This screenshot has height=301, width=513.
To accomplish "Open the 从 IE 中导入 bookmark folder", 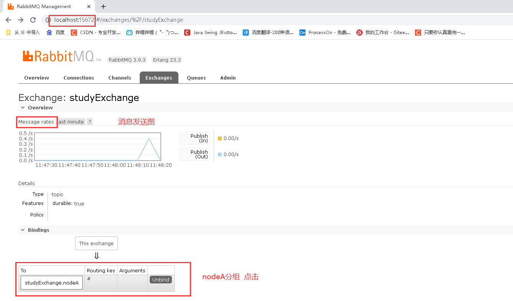I will pyautogui.click(x=23, y=33).
